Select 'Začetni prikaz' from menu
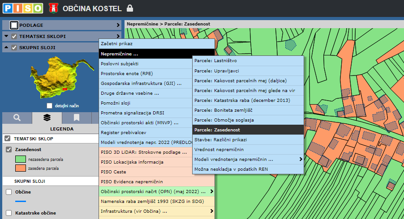This screenshot has width=404, height=219. click(x=116, y=44)
